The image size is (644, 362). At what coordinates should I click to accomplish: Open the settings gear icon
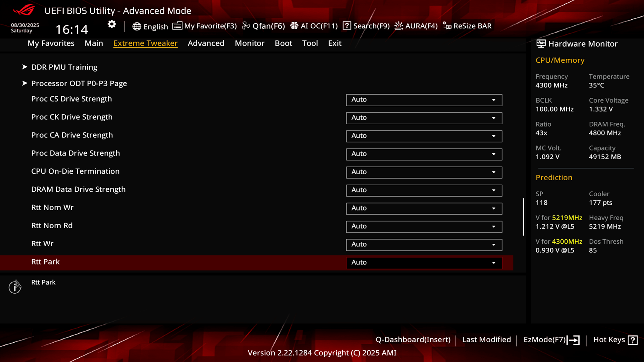coord(112,24)
